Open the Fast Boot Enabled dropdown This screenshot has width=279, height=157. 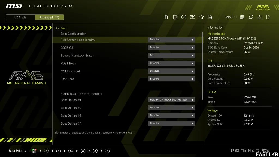point(171,79)
